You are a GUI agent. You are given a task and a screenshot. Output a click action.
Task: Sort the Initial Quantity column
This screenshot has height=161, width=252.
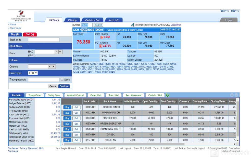pyautogui.click(x=140, y=102)
